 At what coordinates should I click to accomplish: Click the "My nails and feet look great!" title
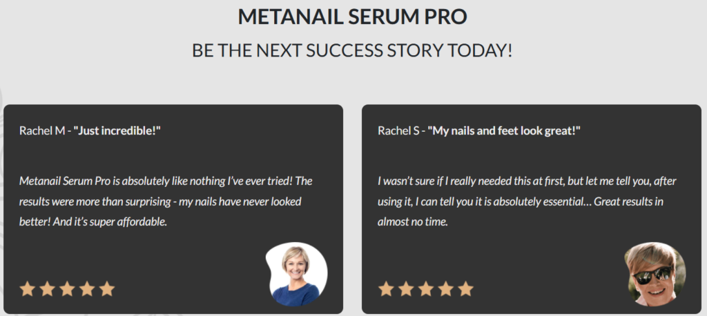(504, 130)
